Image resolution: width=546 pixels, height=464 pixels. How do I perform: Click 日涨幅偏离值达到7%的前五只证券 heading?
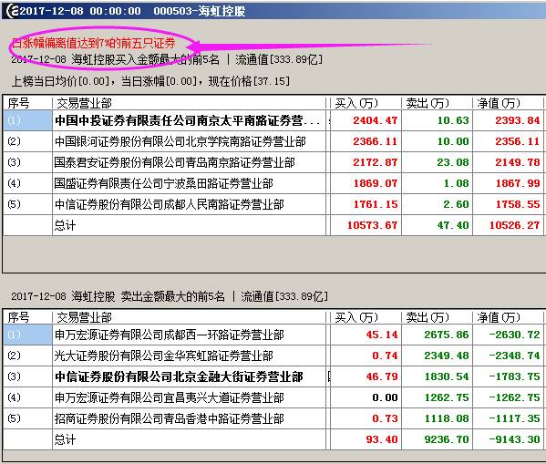coord(93,43)
